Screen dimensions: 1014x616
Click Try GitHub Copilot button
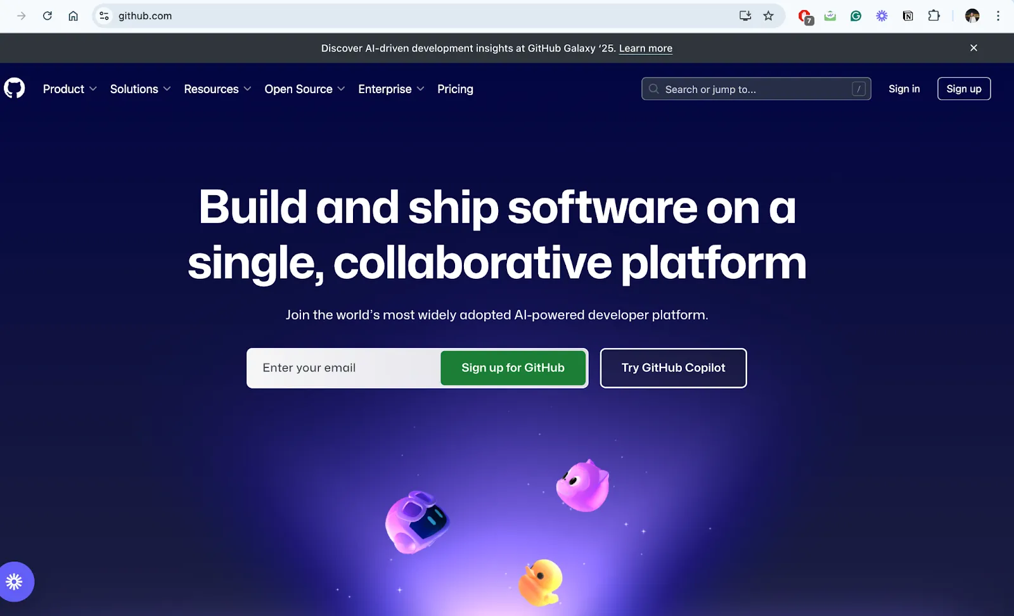coord(673,368)
